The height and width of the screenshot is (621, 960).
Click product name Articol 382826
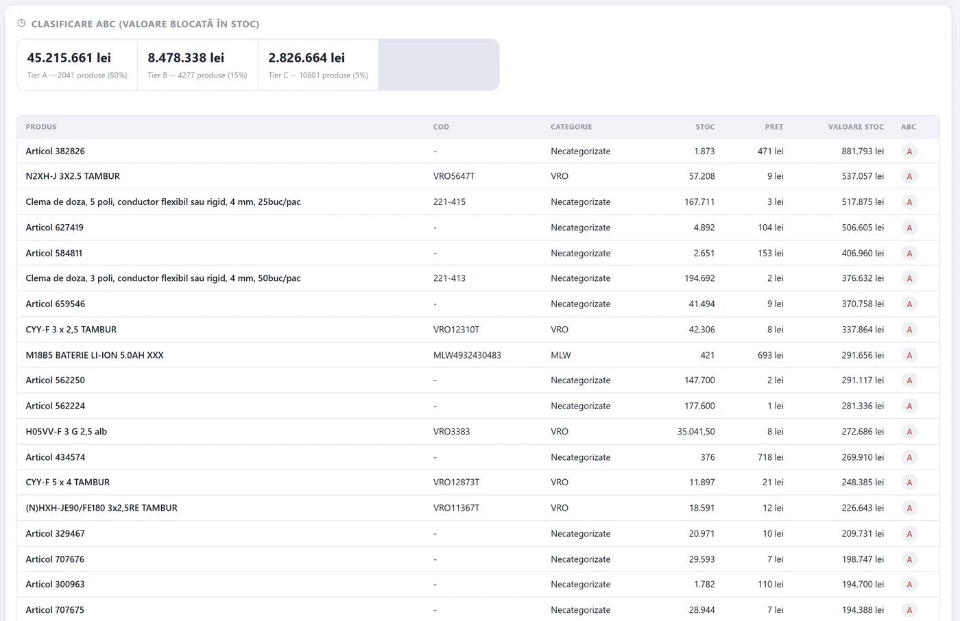pyautogui.click(x=56, y=151)
